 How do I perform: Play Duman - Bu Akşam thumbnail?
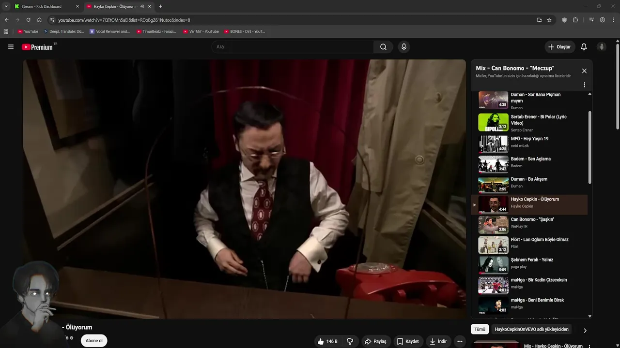coord(493,185)
